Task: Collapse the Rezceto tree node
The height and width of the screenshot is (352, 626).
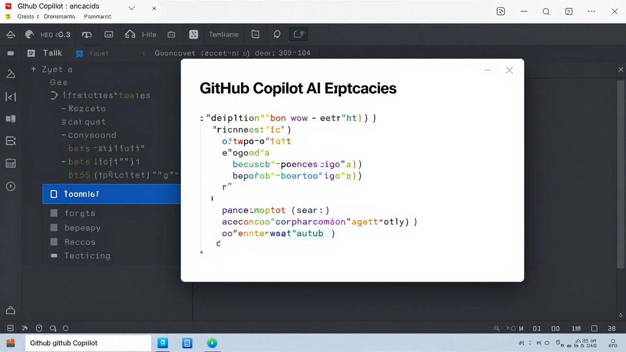Action: pyautogui.click(x=64, y=109)
